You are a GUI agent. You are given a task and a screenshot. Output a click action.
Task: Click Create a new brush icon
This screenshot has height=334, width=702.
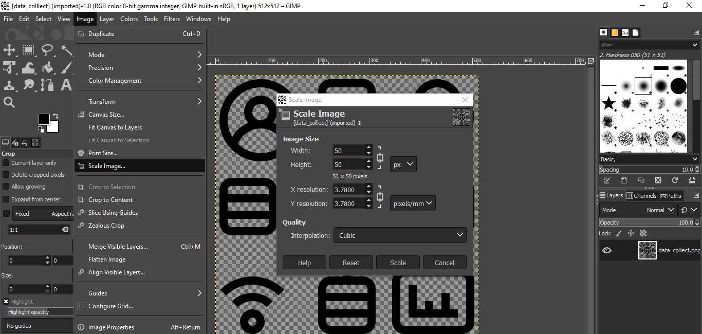pos(624,180)
